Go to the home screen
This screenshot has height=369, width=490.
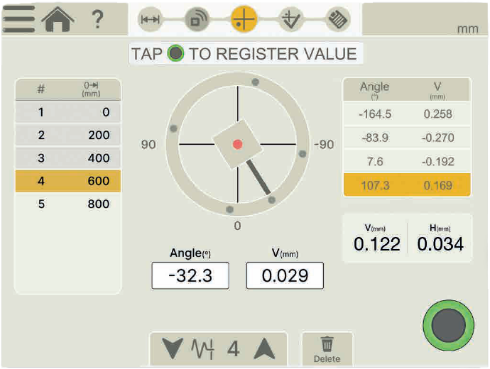click(x=58, y=19)
